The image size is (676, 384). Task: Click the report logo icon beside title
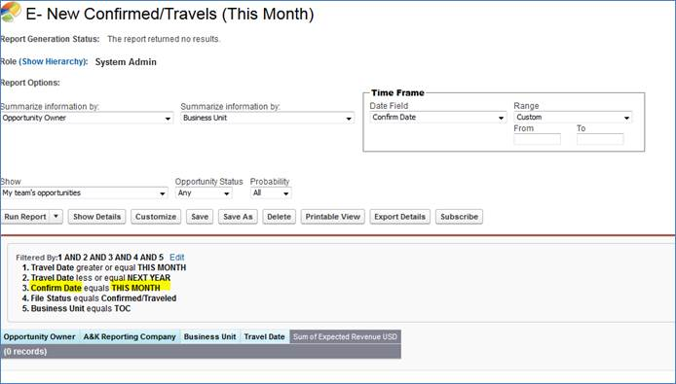coord(11,12)
